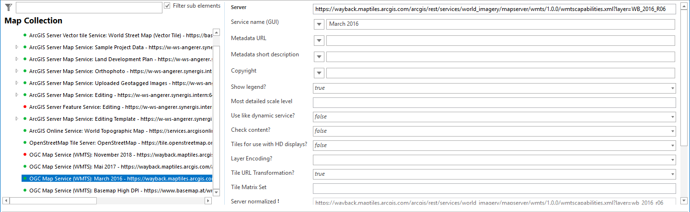Expand the Land Development Plan tree node
The height and width of the screenshot is (212, 690).
click(17, 59)
